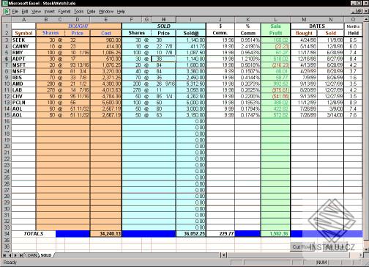The image size is (369, 267).
Task: Select the SOLD sheet tab
Action: click(46, 255)
